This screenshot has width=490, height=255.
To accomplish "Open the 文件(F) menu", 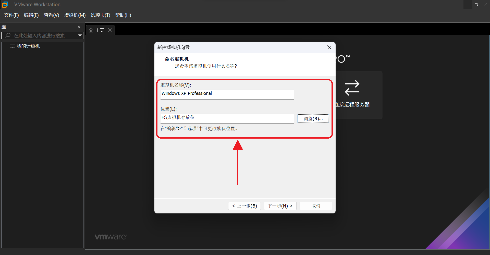I will point(11,15).
